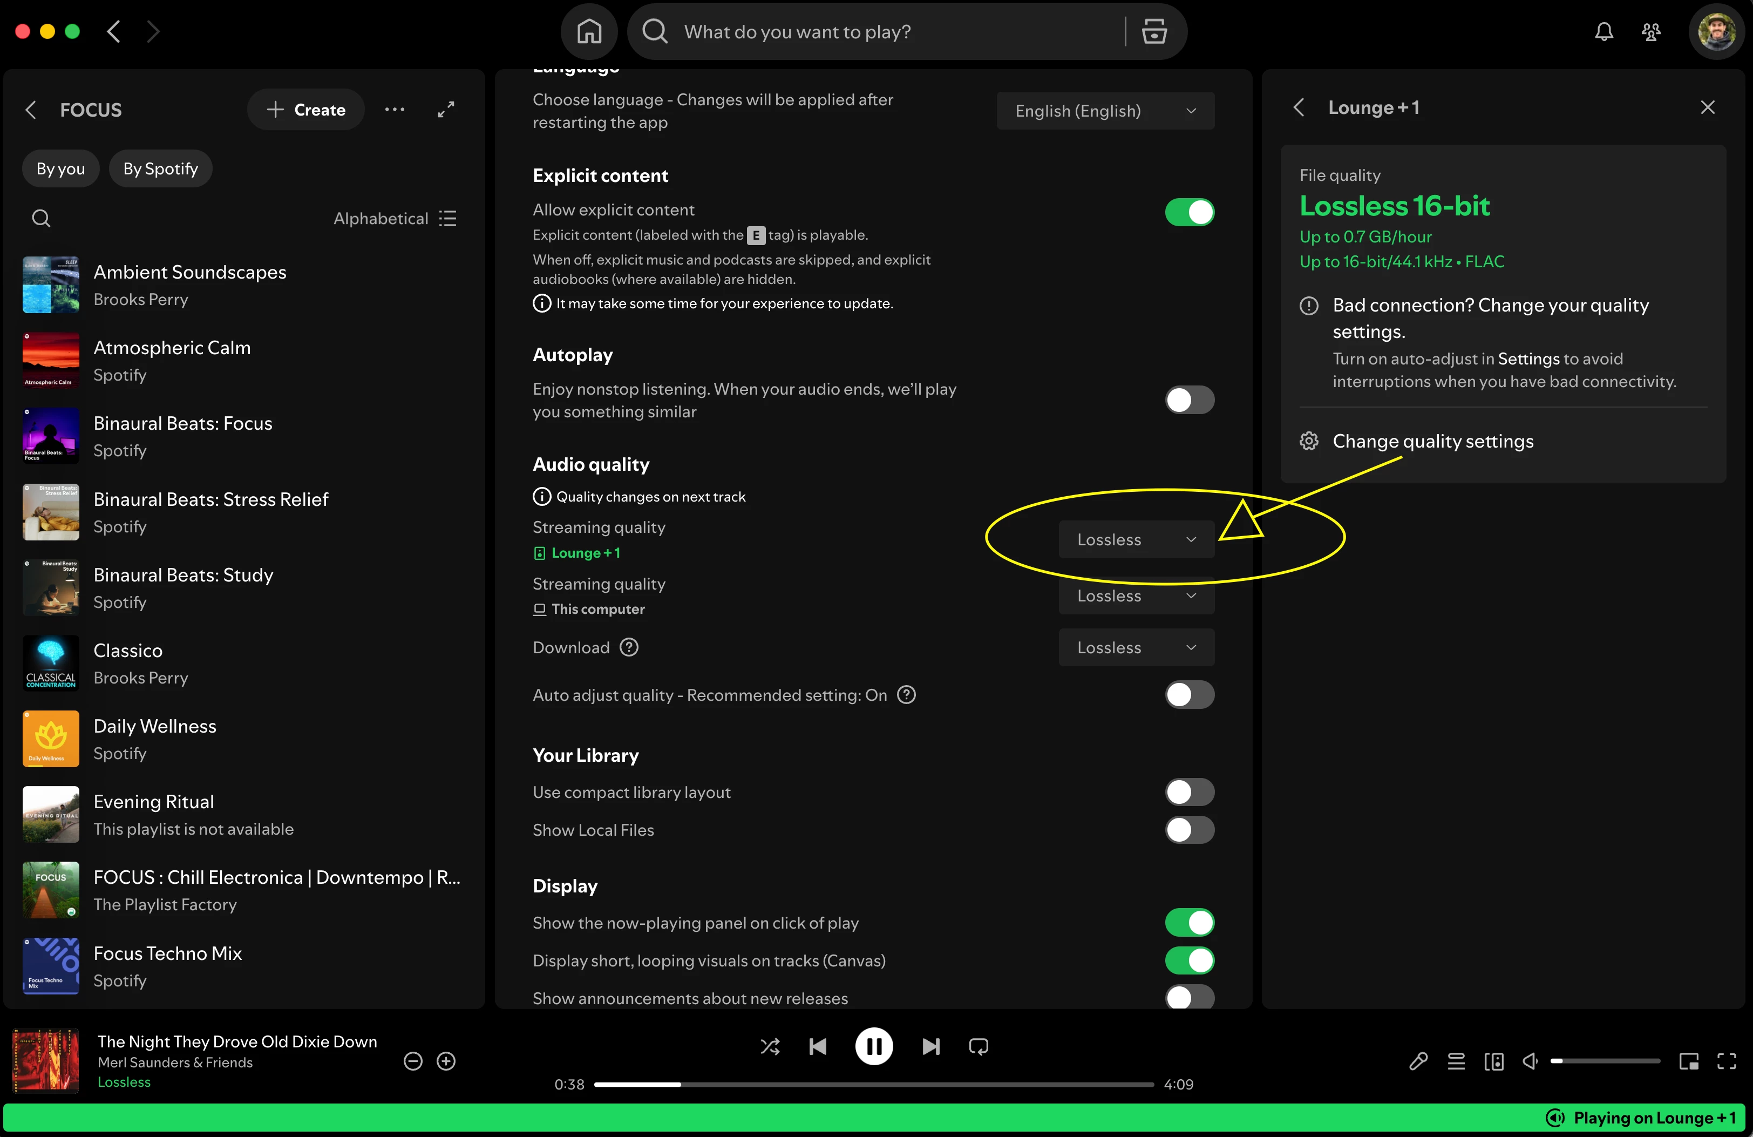The image size is (1753, 1137).
Task: Click the Create button
Action: (305, 110)
